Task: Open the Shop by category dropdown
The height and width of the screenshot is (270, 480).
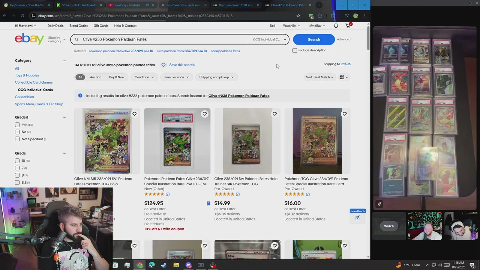Action: (x=56, y=39)
